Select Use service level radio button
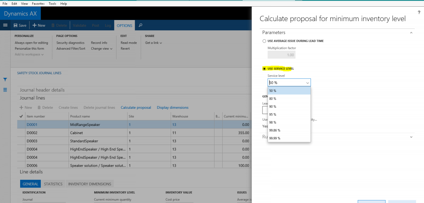 coord(264,69)
